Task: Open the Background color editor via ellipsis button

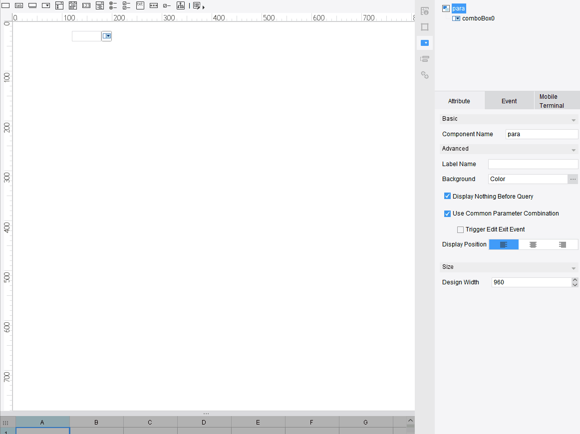Action: coord(573,179)
